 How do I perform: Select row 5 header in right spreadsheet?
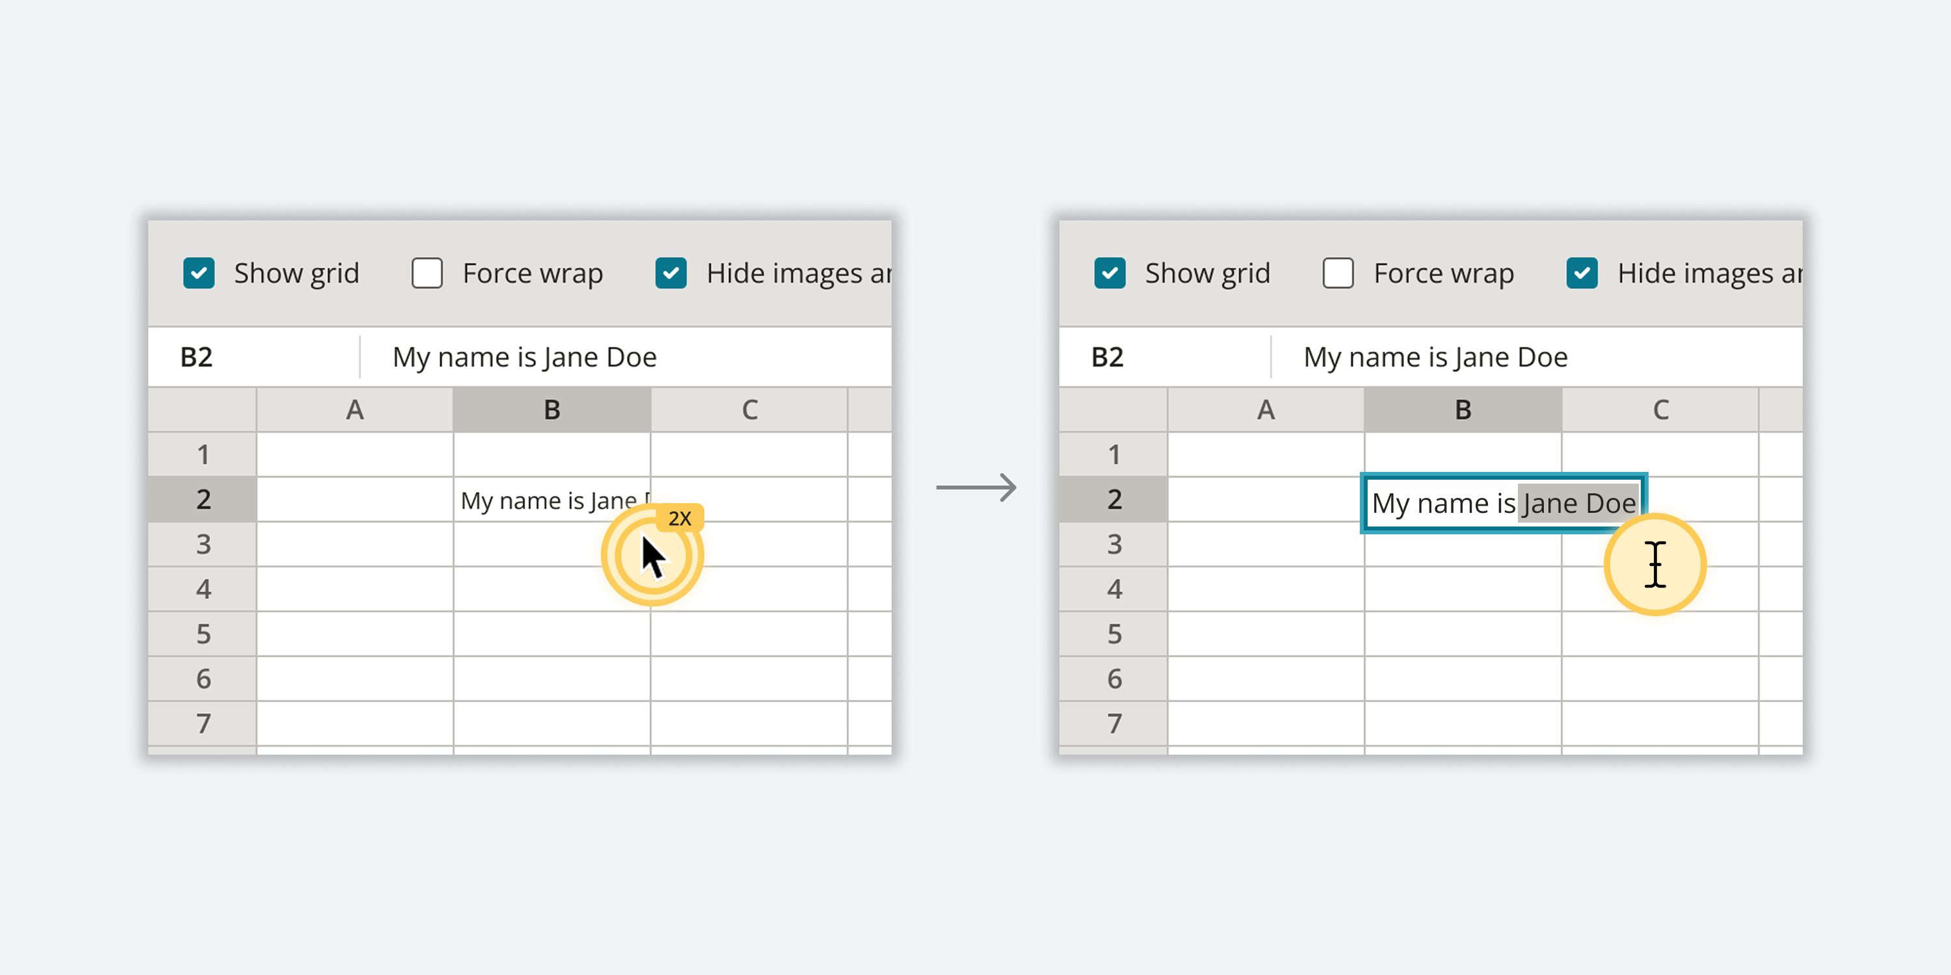click(x=1114, y=634)
